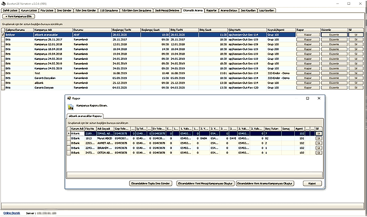Viewport: 367px width, 217px height.
Task: Open the Sesli Mesaj Dinletme tab
Action: pos(168,10)
